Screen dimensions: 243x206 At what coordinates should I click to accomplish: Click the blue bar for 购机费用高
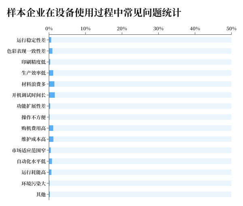point(51,128)
